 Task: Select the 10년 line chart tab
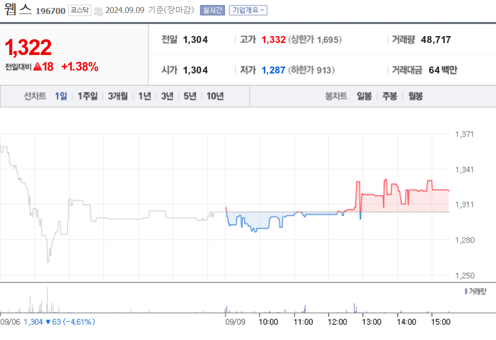tap(215, 96)
